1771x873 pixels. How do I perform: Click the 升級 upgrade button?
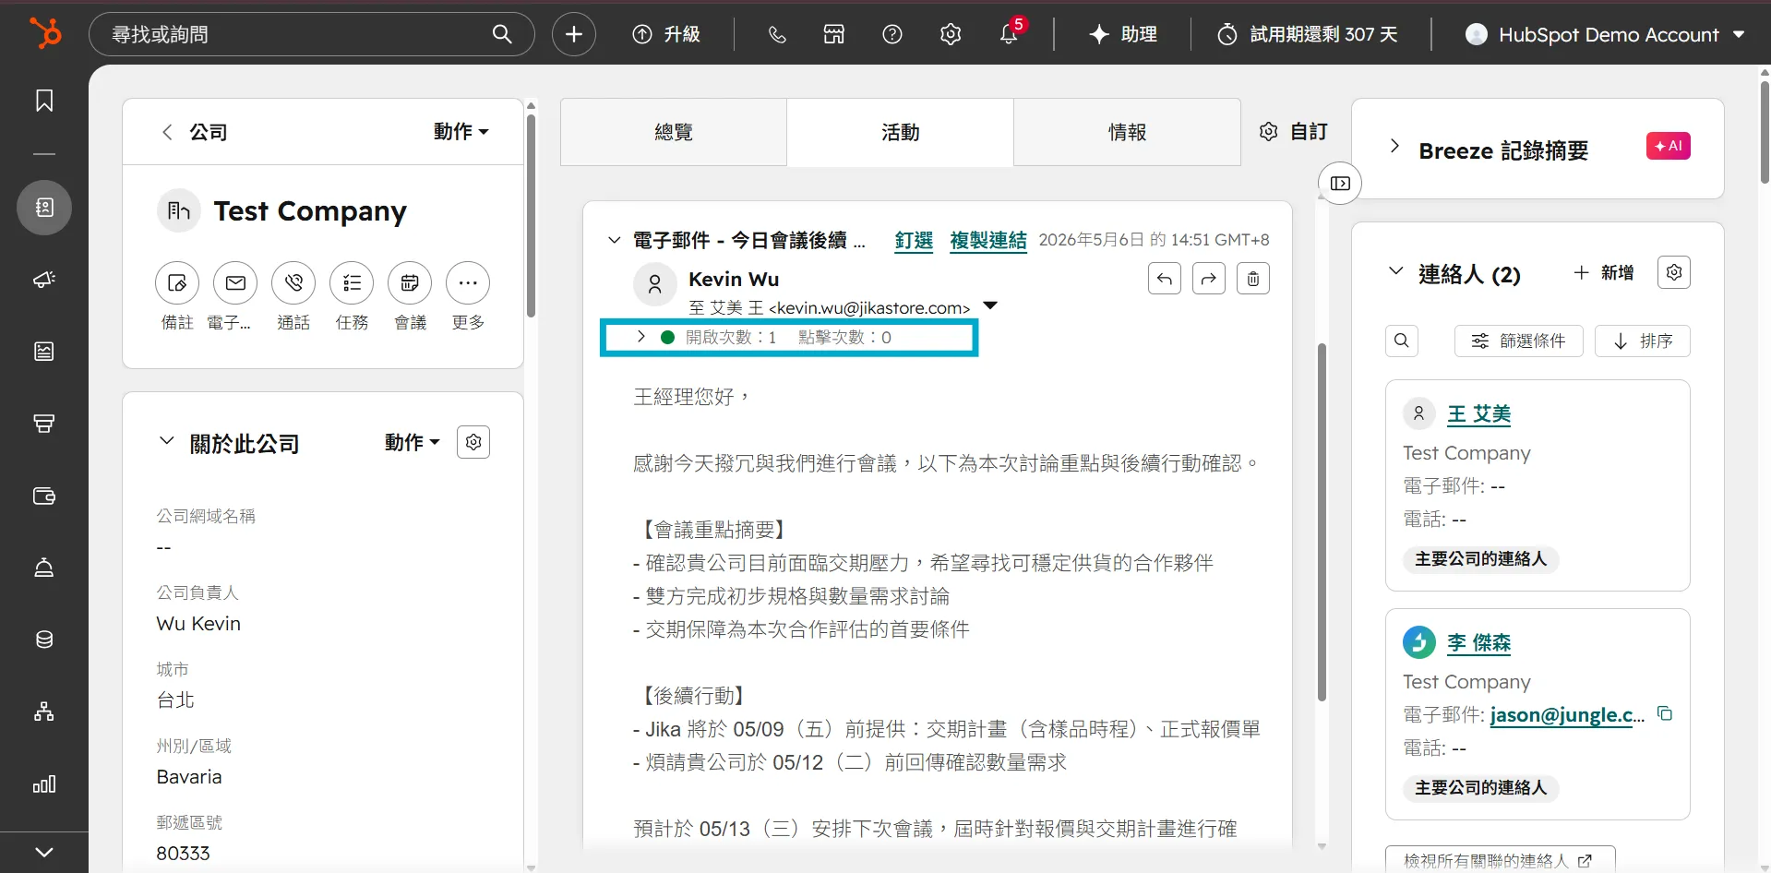point(666,34)
